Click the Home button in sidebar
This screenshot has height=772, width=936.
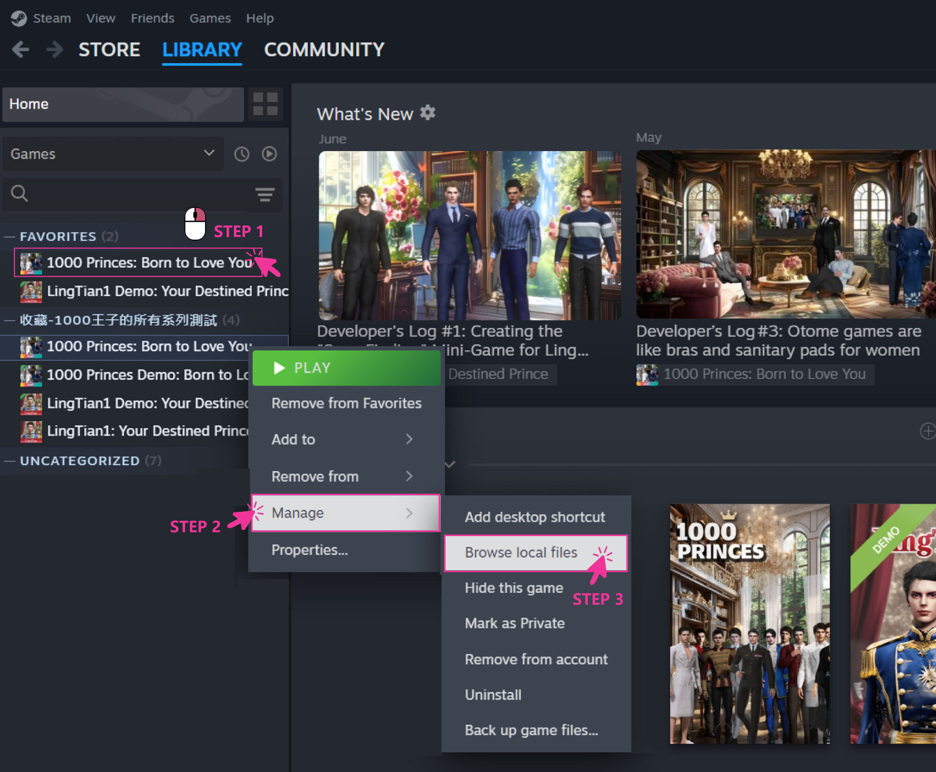coord(123,104)
